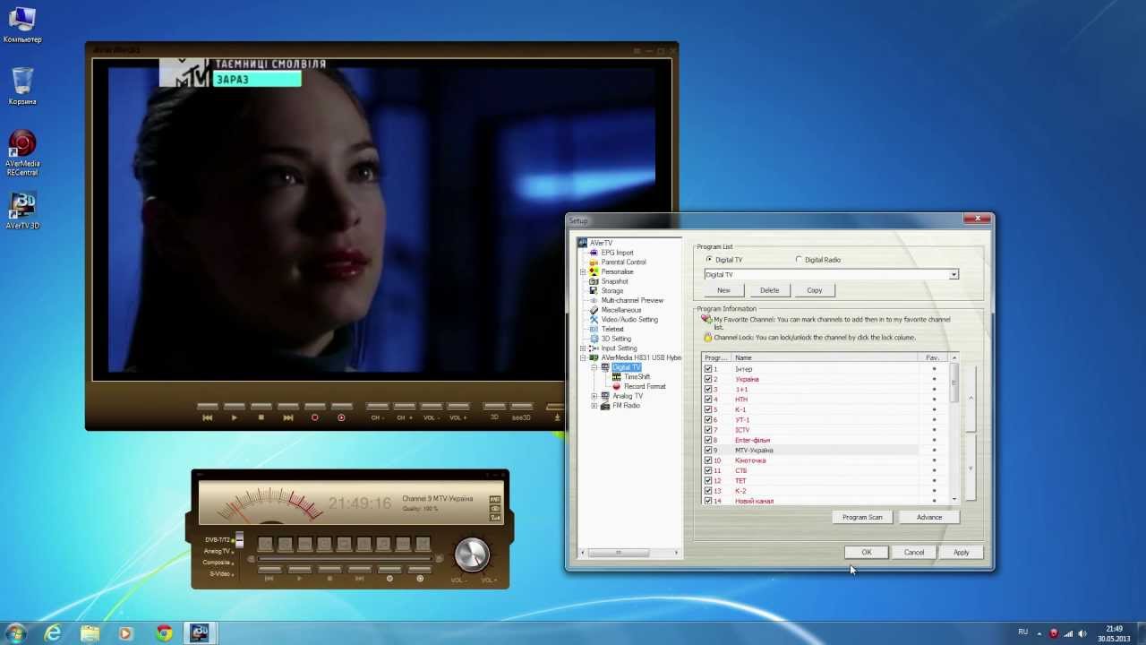The image size is (1146, 645).
Task: Click the Fav. column header in the program list
Action: [933, 357]
